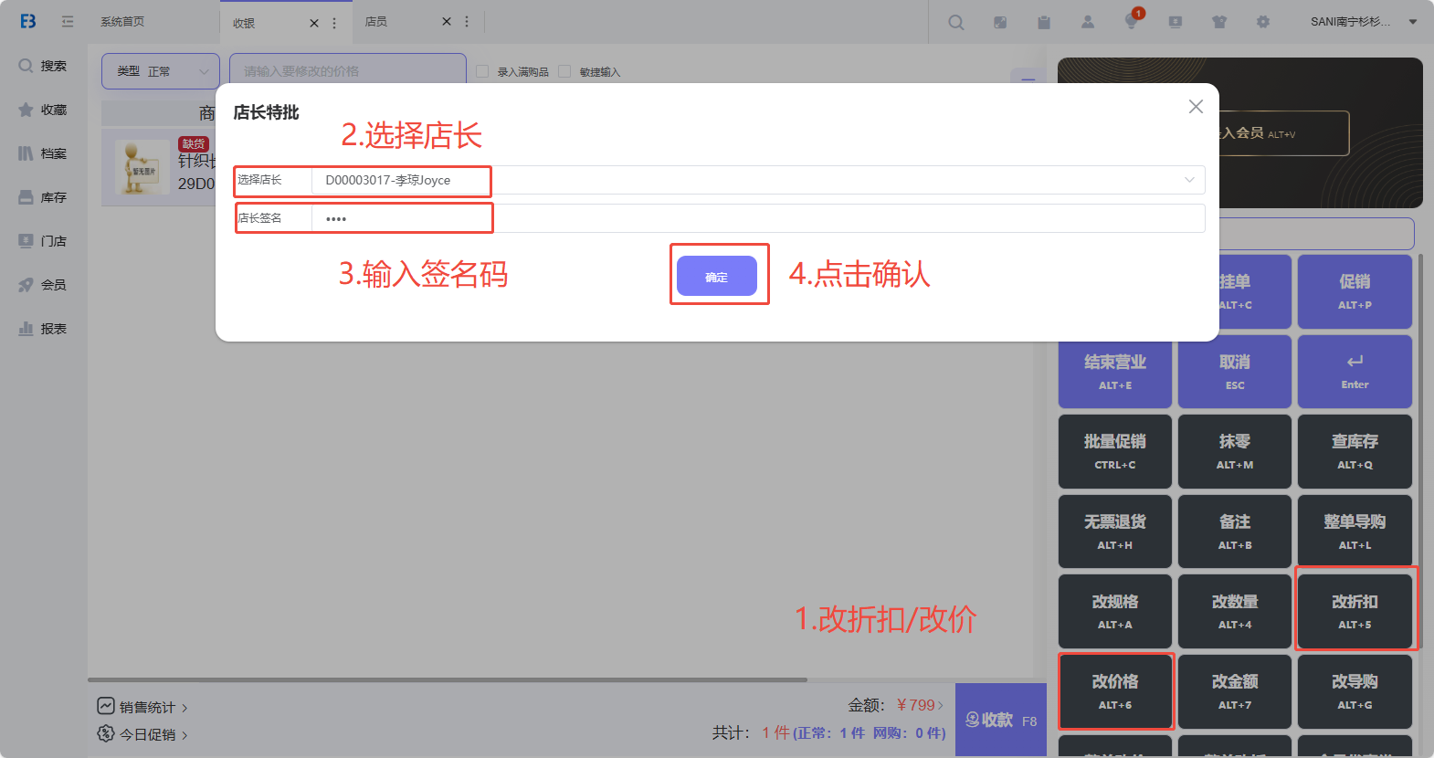This screenshot has height=758, width=1434.
Task: Open the notifications lightbulb icon
Action: [1132, 22]
